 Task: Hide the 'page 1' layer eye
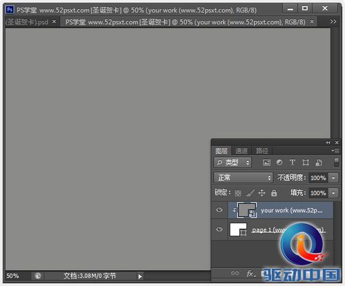tap(219, 229)
